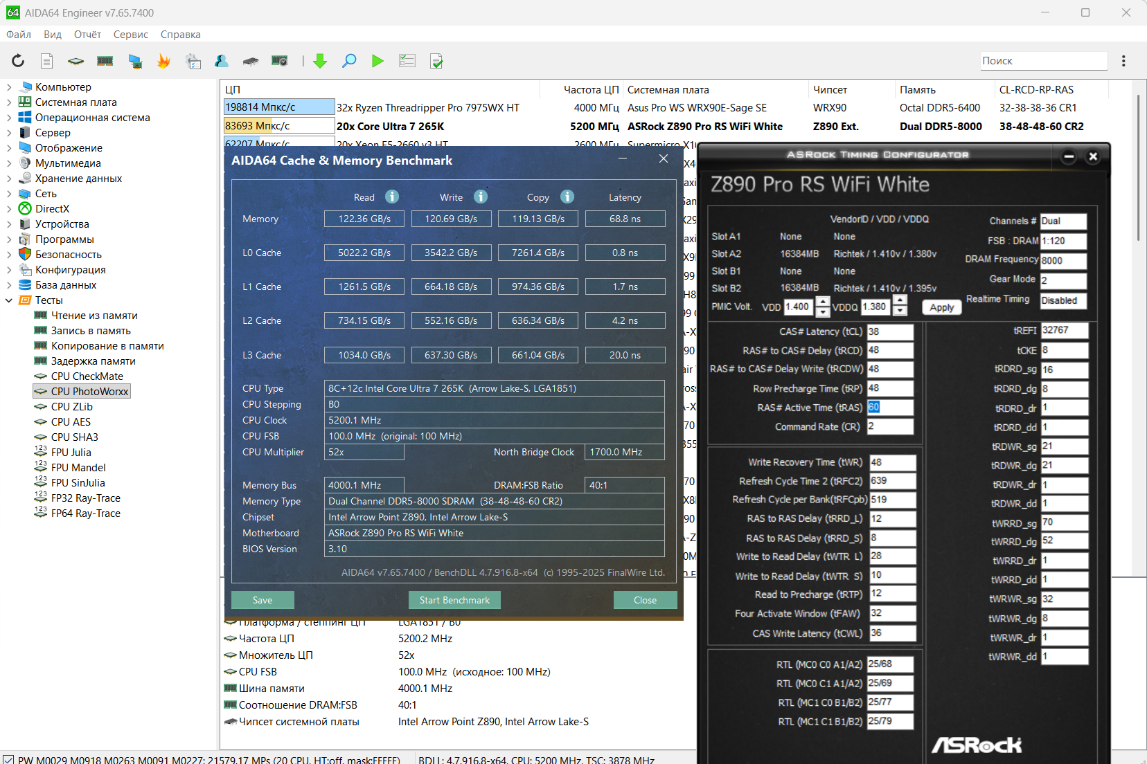The image size is (1147, 764).
Task: Open the Отчёт menu
Action: (87, 35)
